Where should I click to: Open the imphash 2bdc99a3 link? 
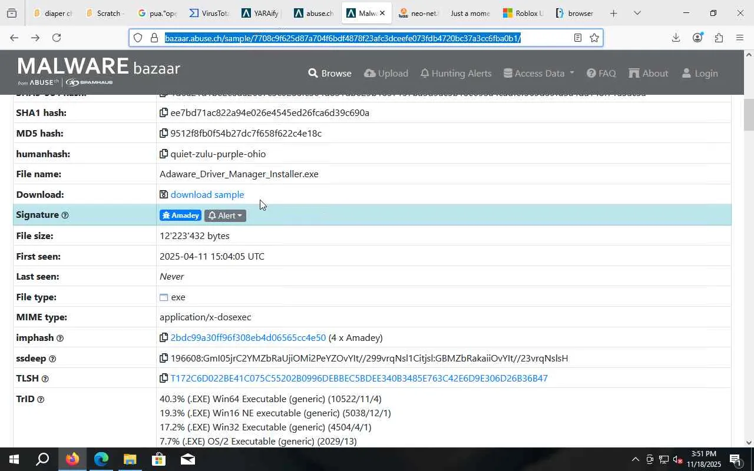click(x=248, y=337)
